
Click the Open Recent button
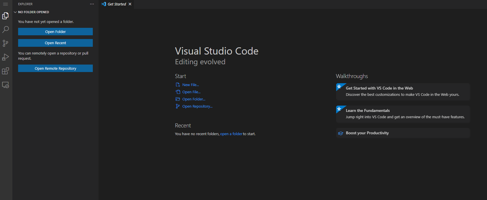[55, 43]
